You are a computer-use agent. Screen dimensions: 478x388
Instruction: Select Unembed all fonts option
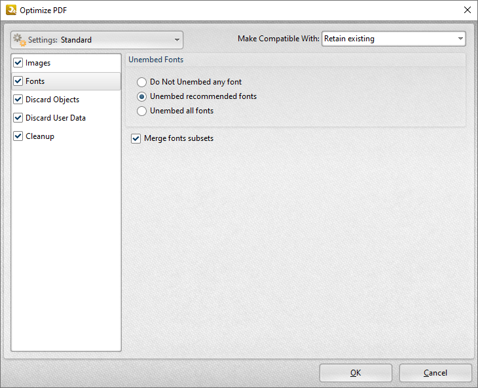[141, 111]
